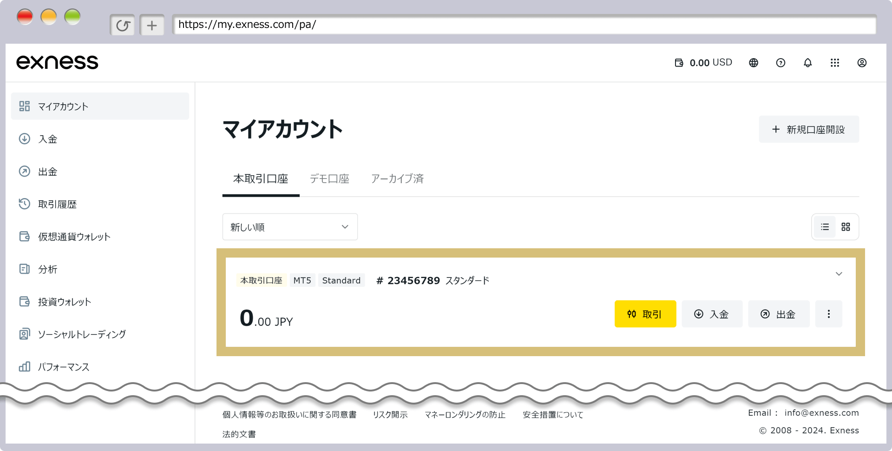Click account number 23456789

click(x=408, y=280)
